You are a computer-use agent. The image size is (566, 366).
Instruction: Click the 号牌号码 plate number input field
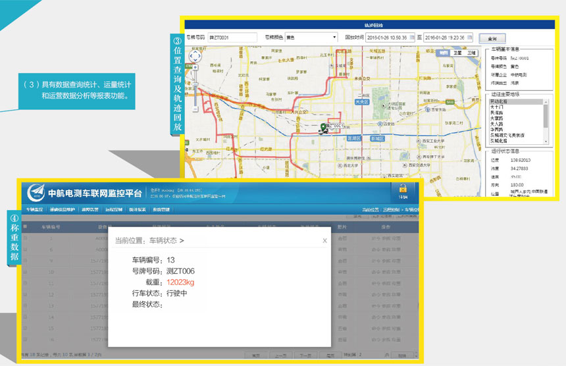tap(232, 37)
